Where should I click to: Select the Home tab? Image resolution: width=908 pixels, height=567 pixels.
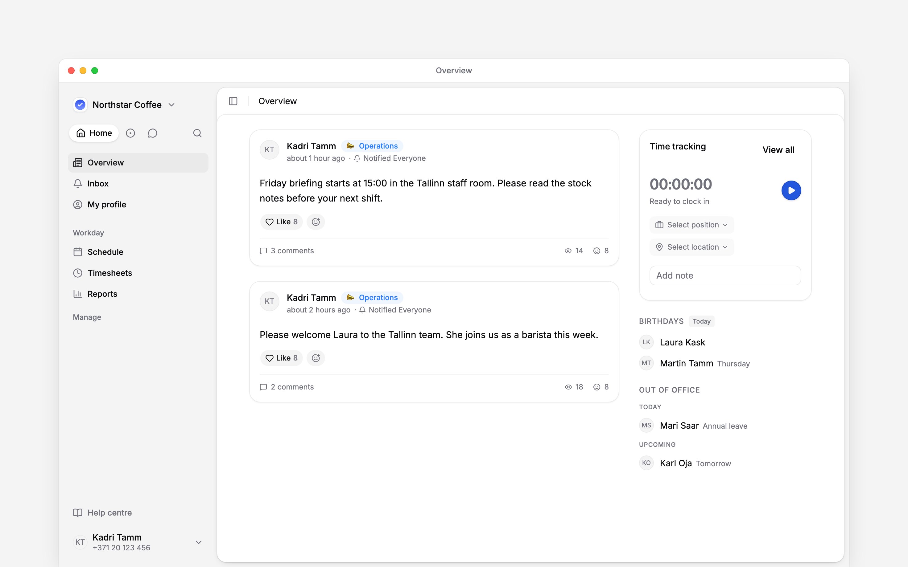(x=94, y=133)
